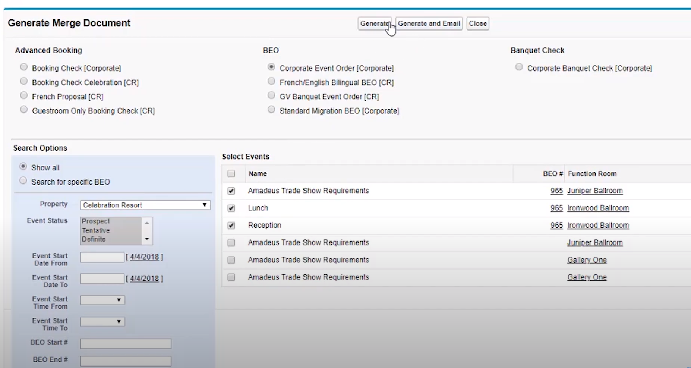Check last Gallery One Amadeus event
This screenshot has width=691, height=368.
coord(231,277)
